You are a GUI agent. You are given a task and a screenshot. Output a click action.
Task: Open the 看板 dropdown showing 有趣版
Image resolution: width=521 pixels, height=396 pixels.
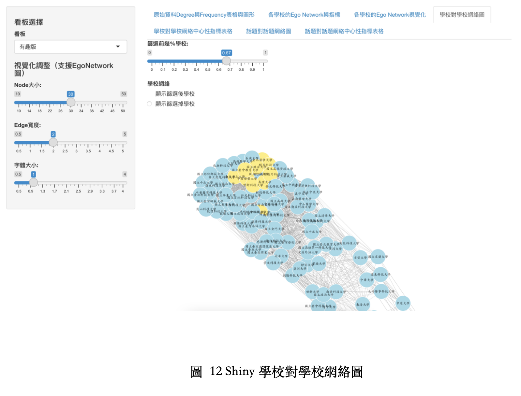coord(70,47)
